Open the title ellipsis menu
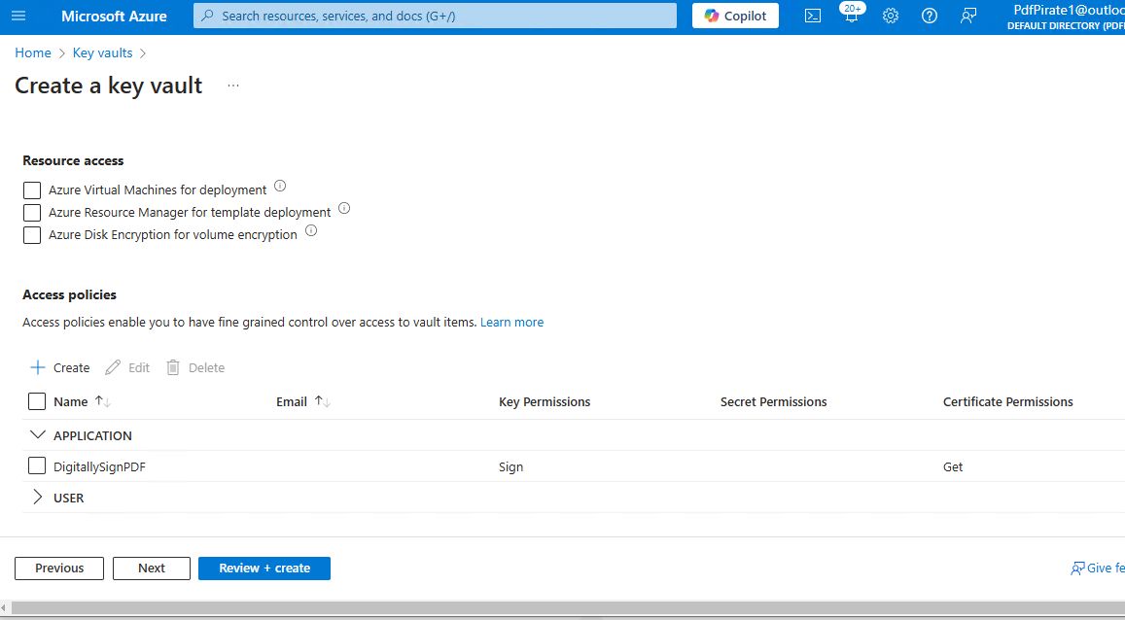Viewport: 1125px width, 620px height. click(233, 86)
